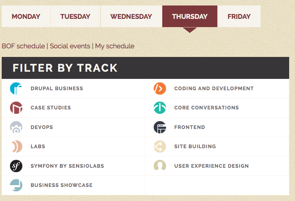Switch to the Monday tab
Viewport: 295px width, 201px height.
click(26, 16)
